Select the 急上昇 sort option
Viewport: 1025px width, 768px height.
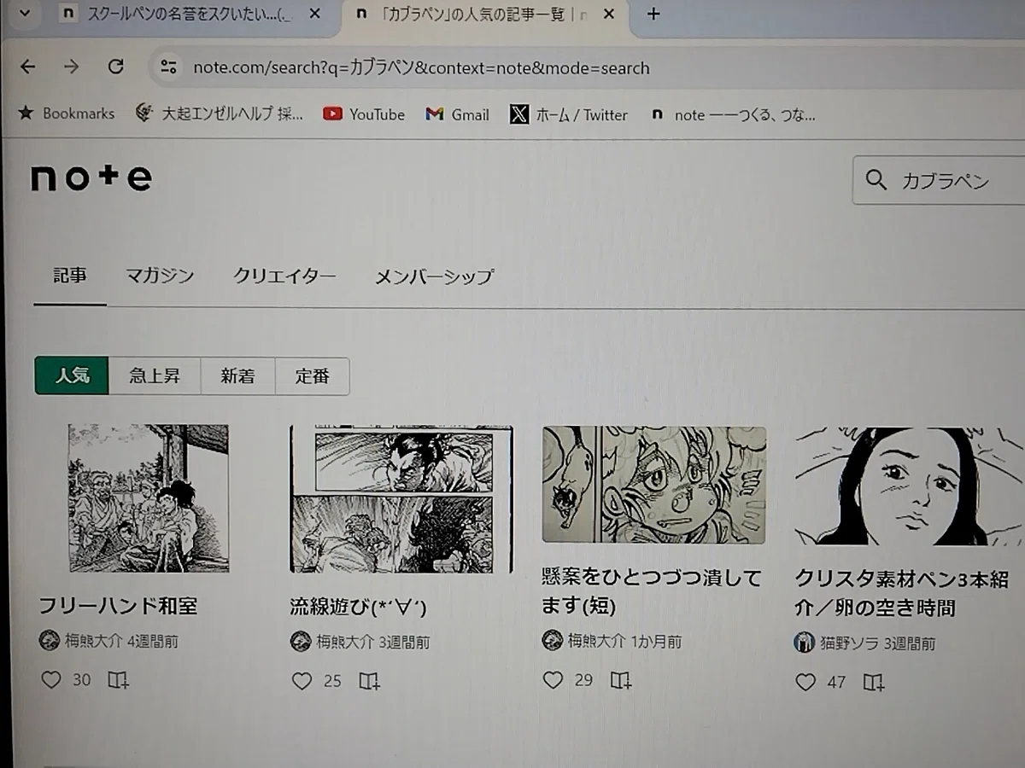point(155,375)
